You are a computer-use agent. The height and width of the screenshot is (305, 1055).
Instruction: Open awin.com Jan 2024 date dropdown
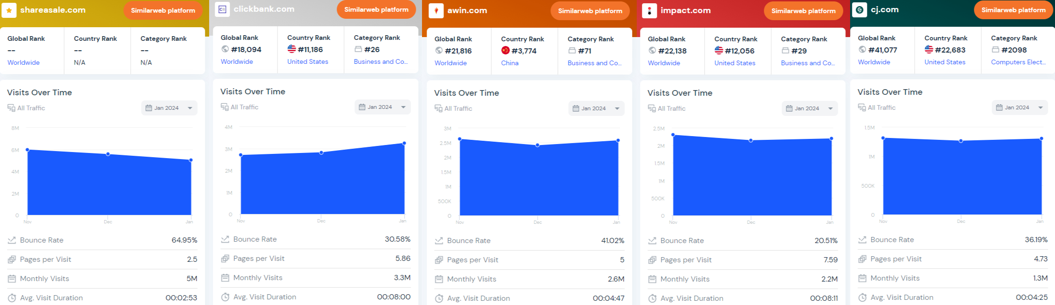[596, 108]
